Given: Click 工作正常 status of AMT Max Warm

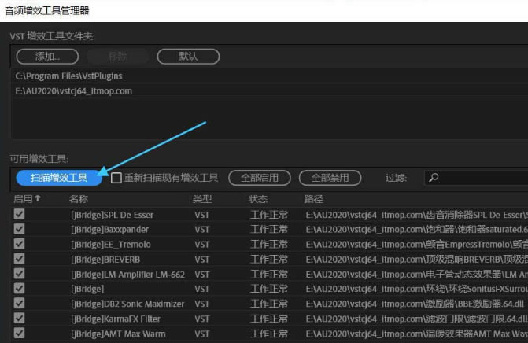Looking at the screenshot, I should pos(269,334).
